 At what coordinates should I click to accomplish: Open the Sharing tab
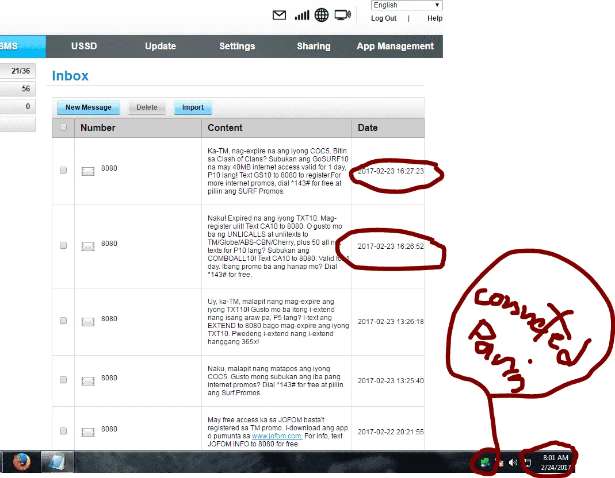pos(314,46)
